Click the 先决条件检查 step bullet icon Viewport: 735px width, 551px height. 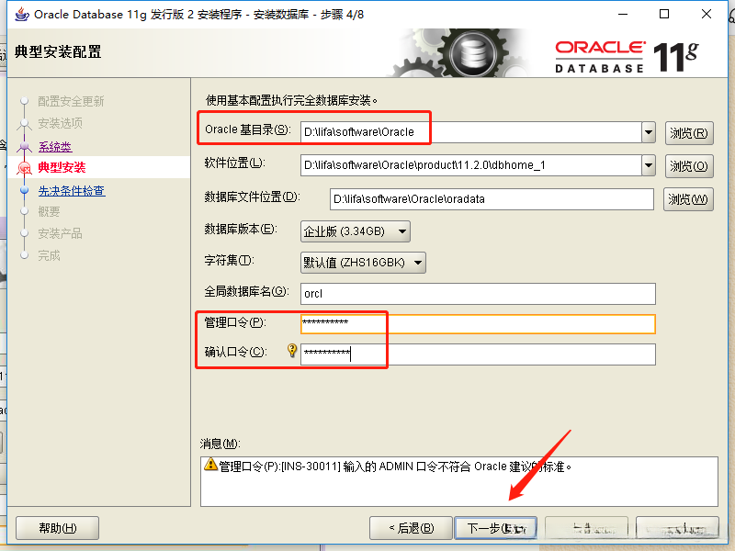pos(25,190)
